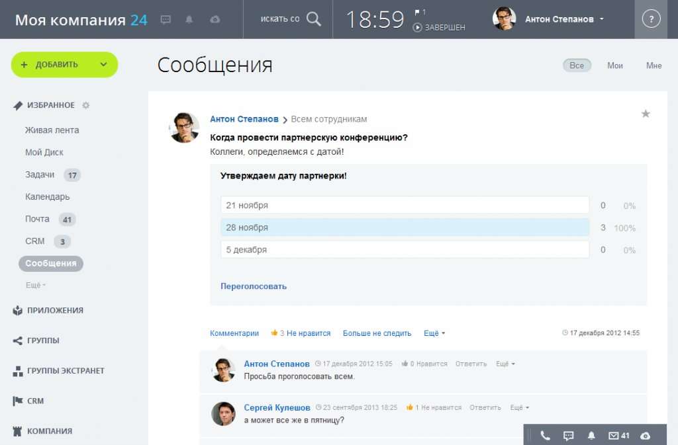Mark the post as favorite with star
The image size is (678, 445).
pos(646,114)
